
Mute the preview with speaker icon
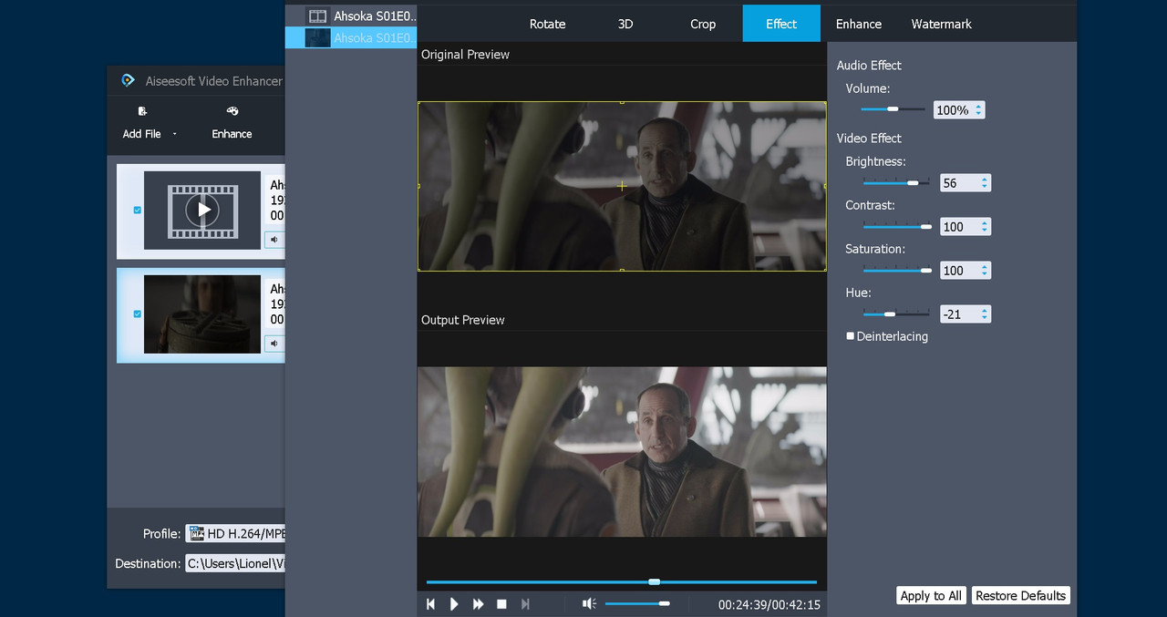point(590,604)
